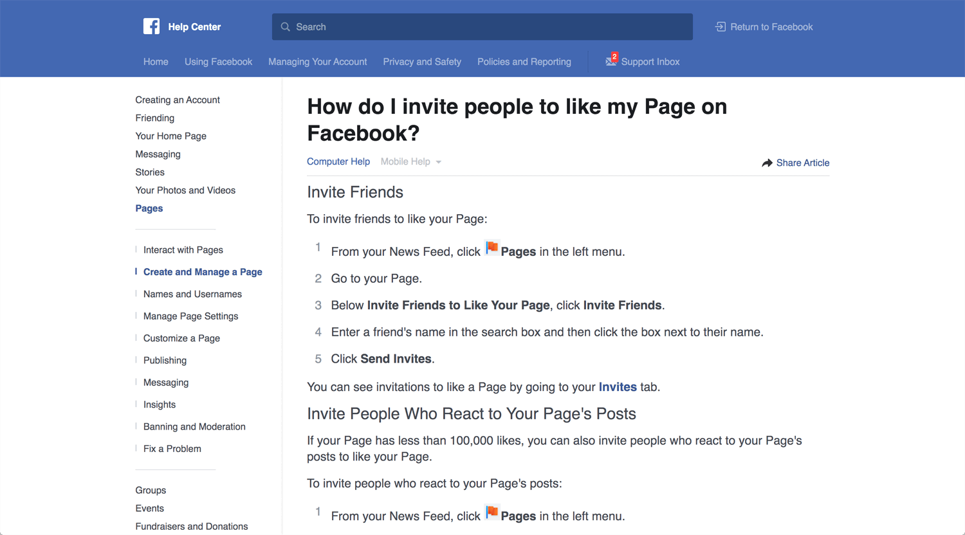Click 'Click Send Invites.' step text
This screenshot has height=535, width=965.
click(383, 359)
